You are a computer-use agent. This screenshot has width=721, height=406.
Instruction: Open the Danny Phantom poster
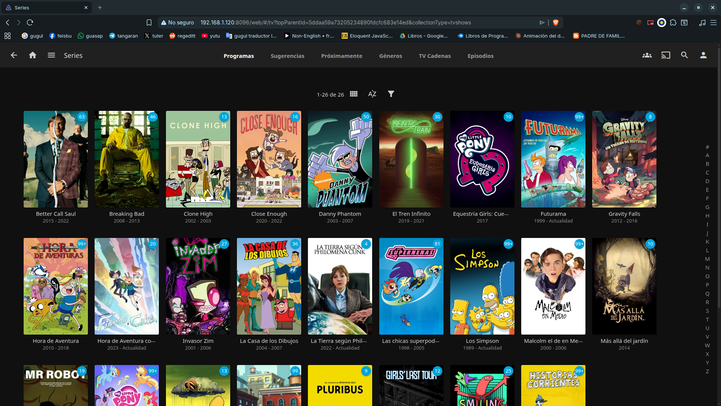(340, 159)
